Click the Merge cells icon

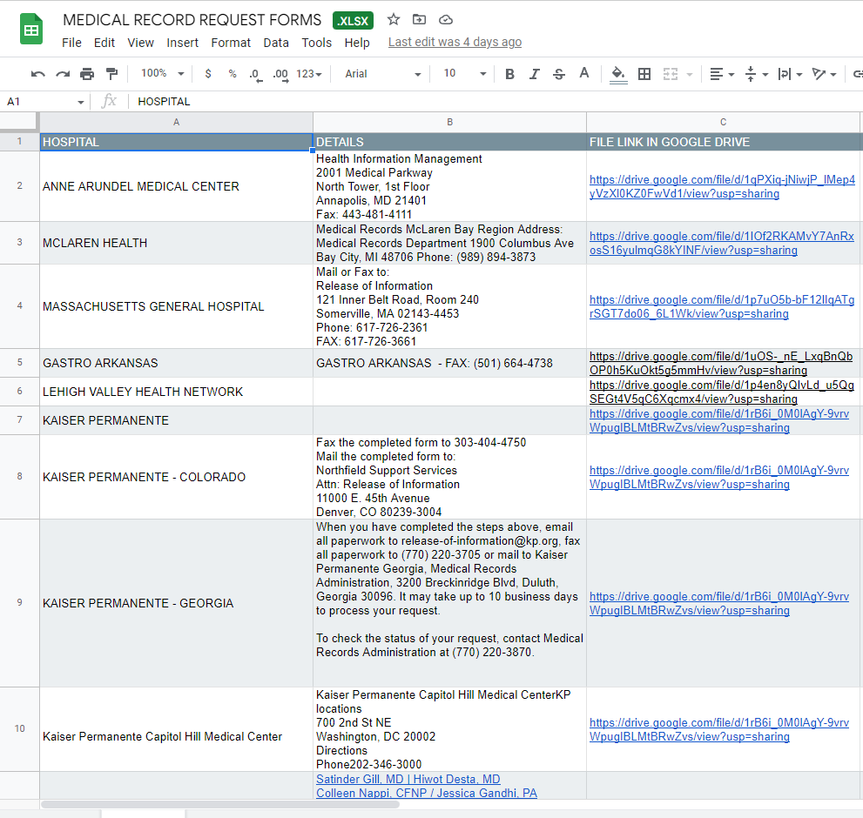pos(671,74)
